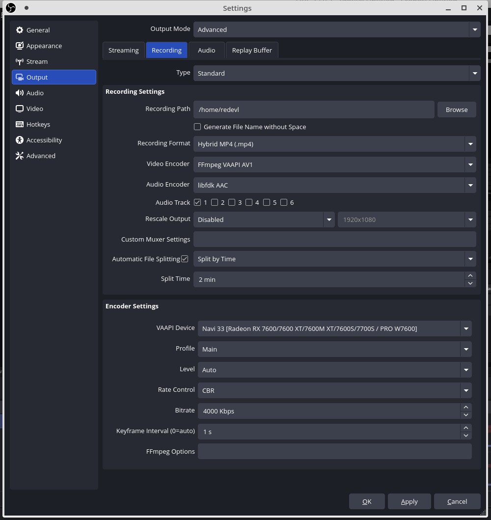Decrease Keyframe Interval with down arrow
The image size is (491, 520).
tap(466, 436)
